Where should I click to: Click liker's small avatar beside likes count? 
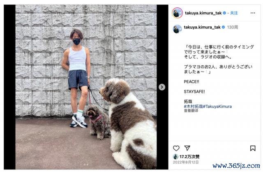coord(175,157)
